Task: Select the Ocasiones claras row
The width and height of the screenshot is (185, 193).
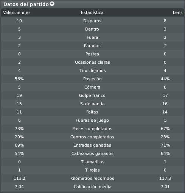Action: click(x=92, y=62)
